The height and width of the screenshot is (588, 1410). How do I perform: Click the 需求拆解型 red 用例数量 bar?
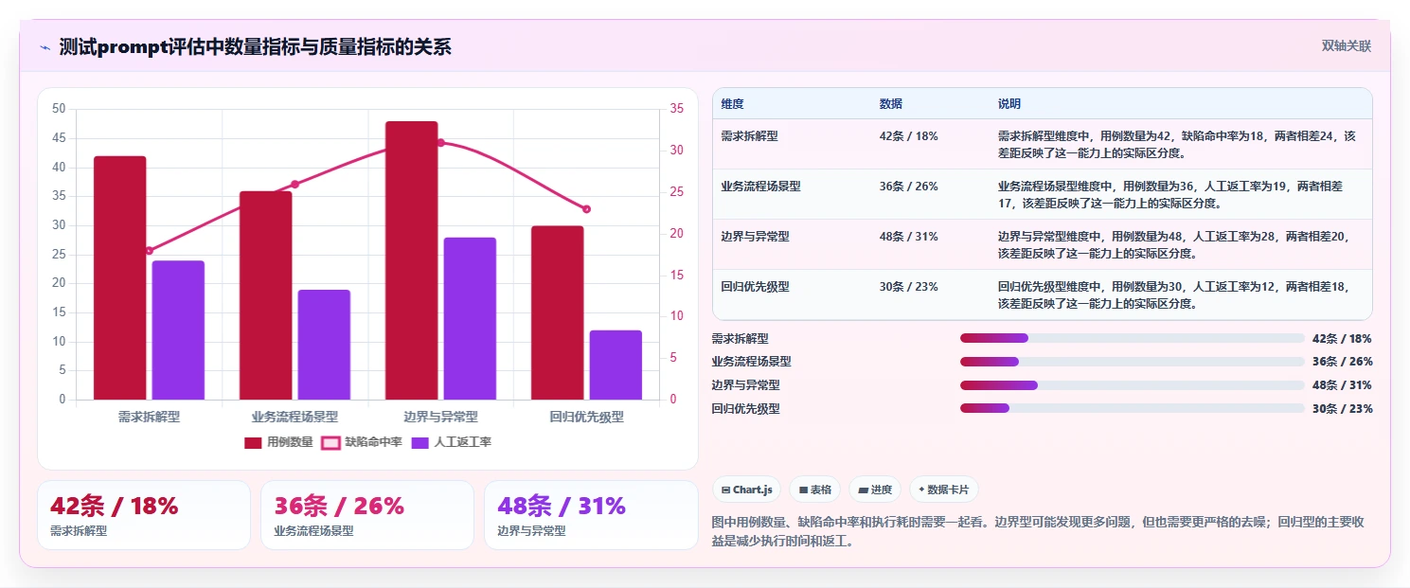pos(119,277)
